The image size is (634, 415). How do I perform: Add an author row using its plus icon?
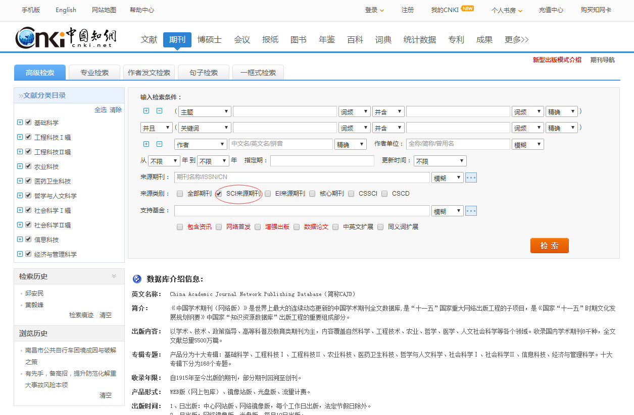click(147, 144)
